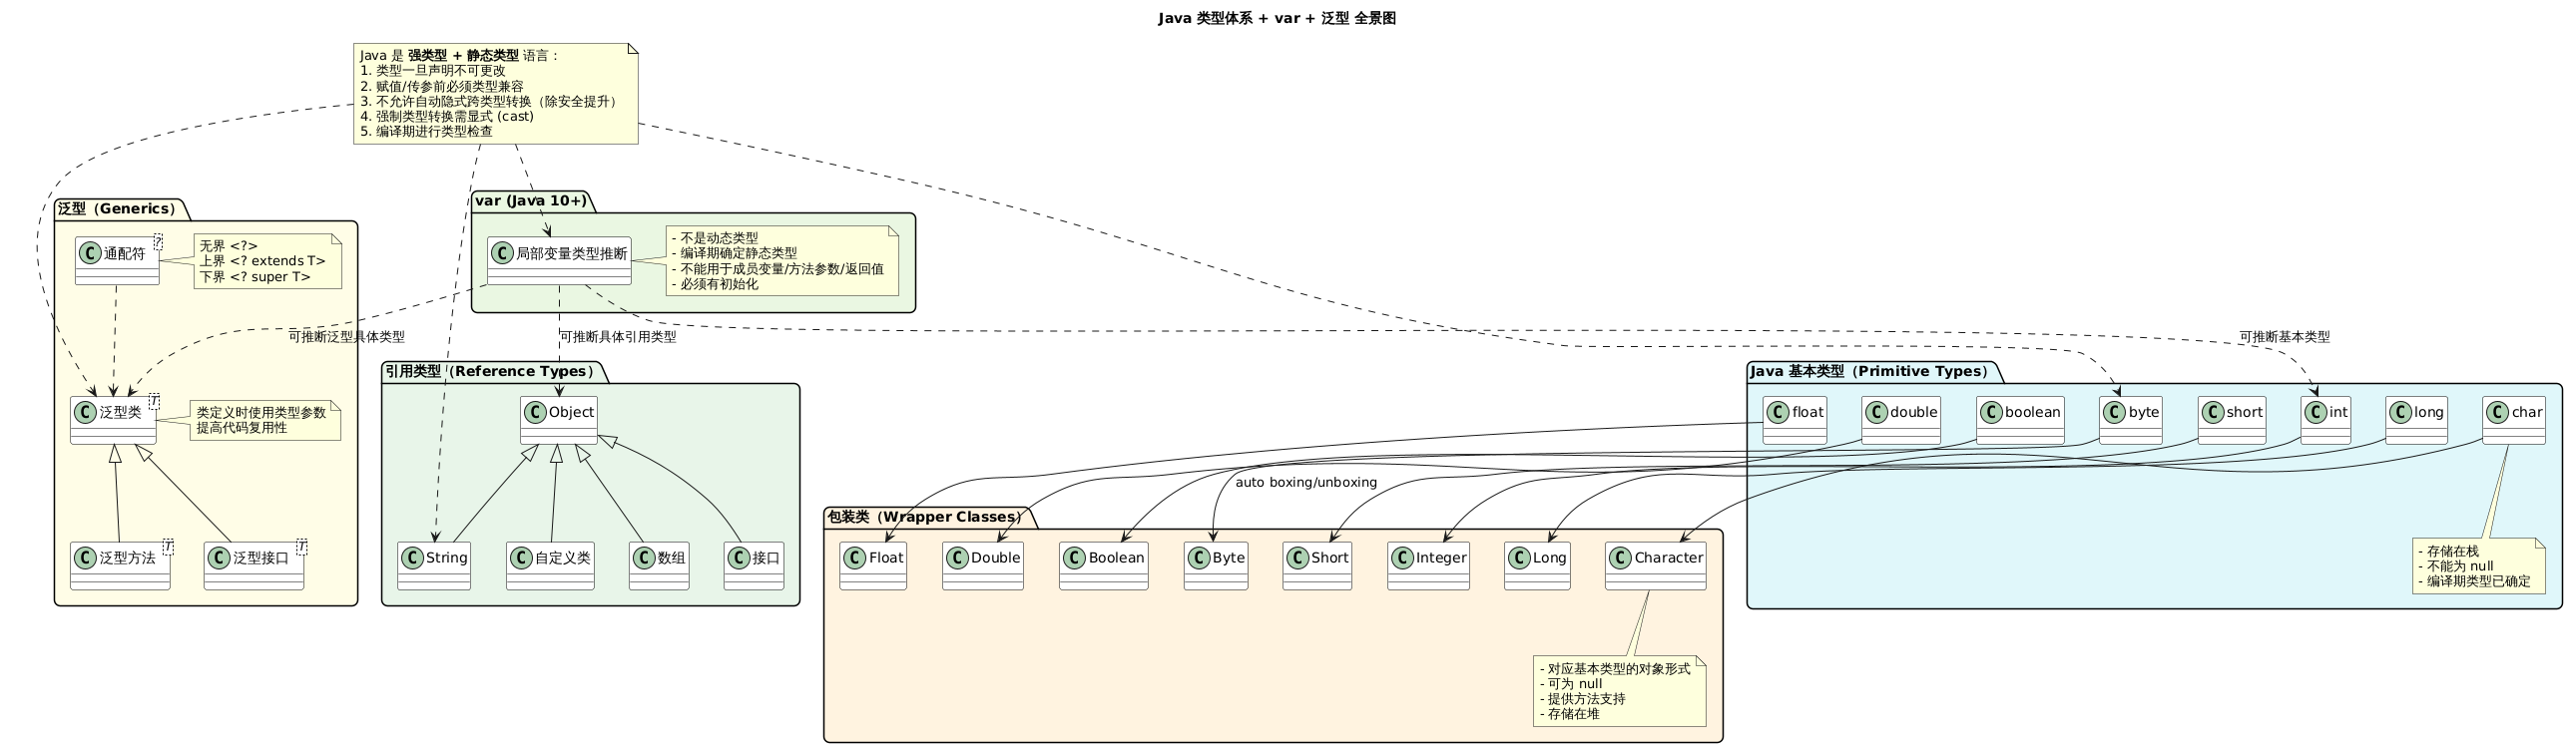The width and height of the screenshot is (2568, 748).
Task: Click the ? generic marker on 通配符
Action: tap(158, 242)
